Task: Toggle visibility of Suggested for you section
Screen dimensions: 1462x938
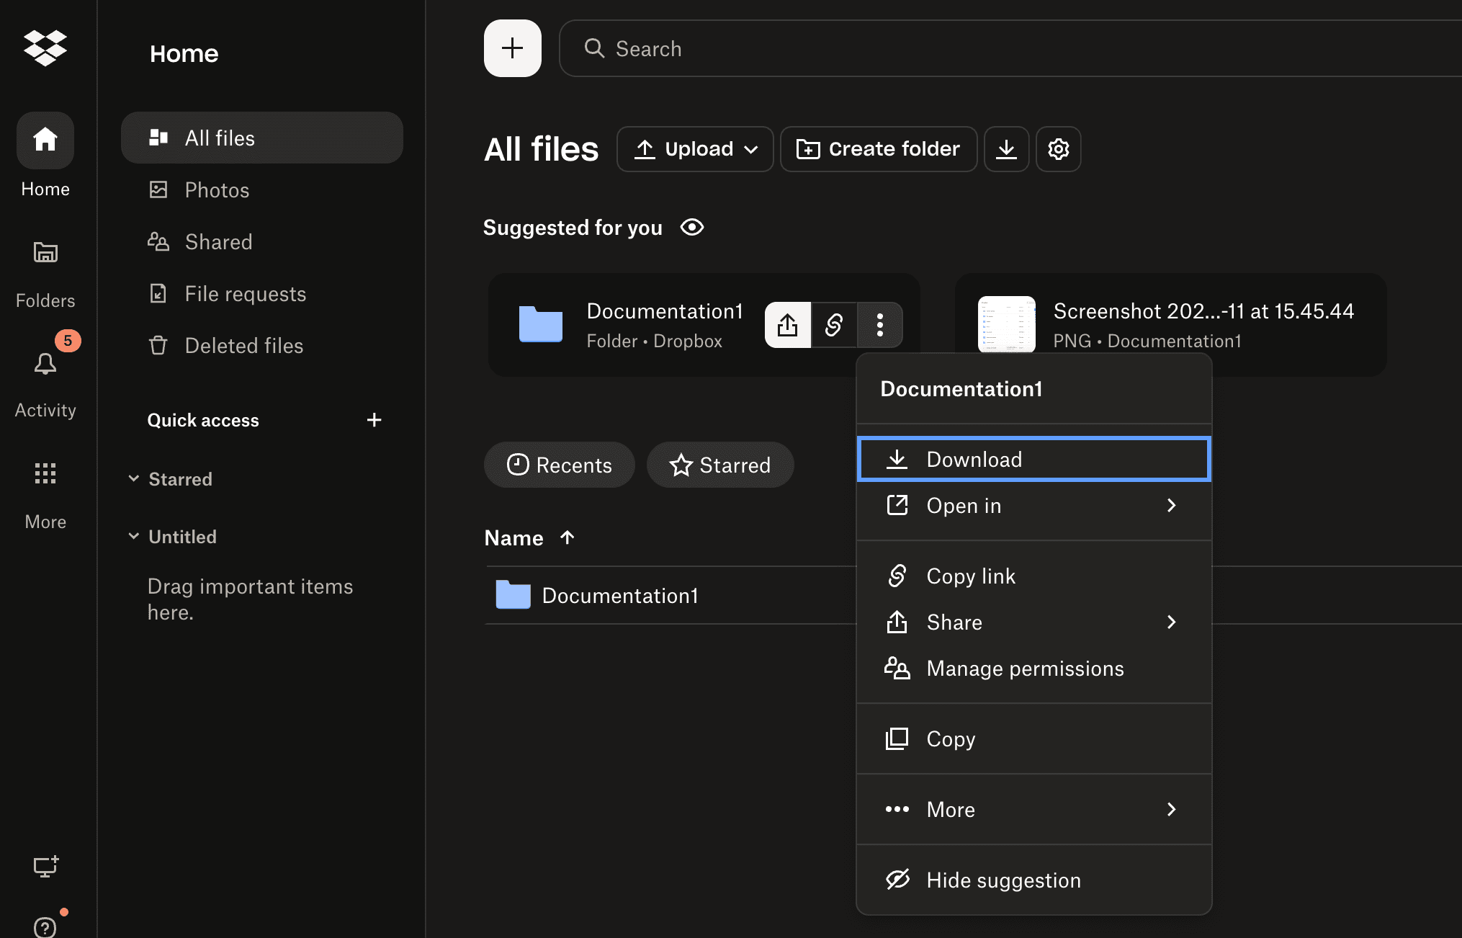Action: (x=691, y=227)
